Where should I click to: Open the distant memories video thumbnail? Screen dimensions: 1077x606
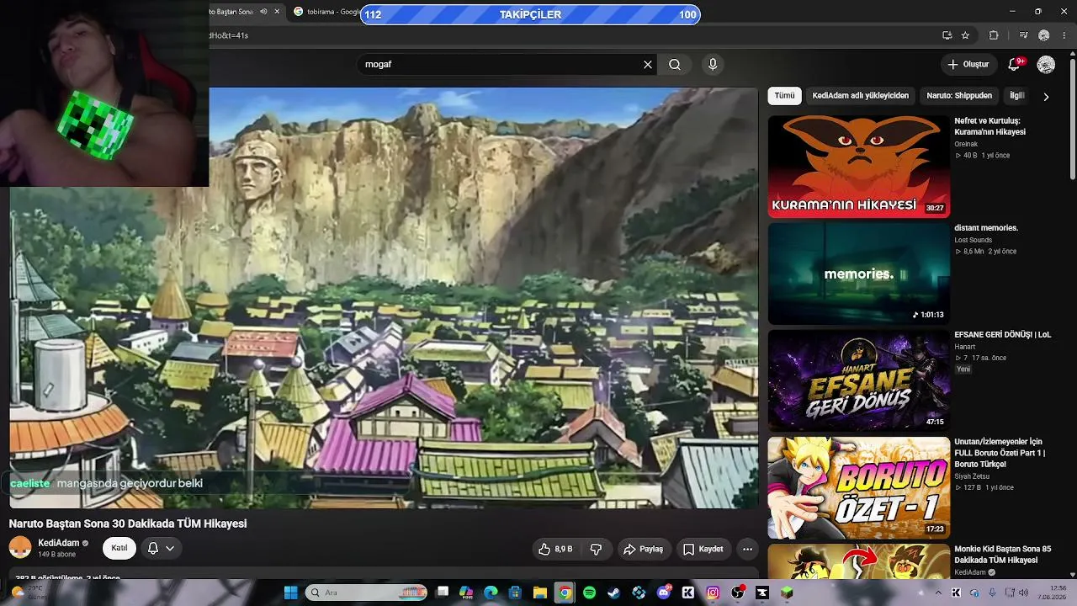858,274
